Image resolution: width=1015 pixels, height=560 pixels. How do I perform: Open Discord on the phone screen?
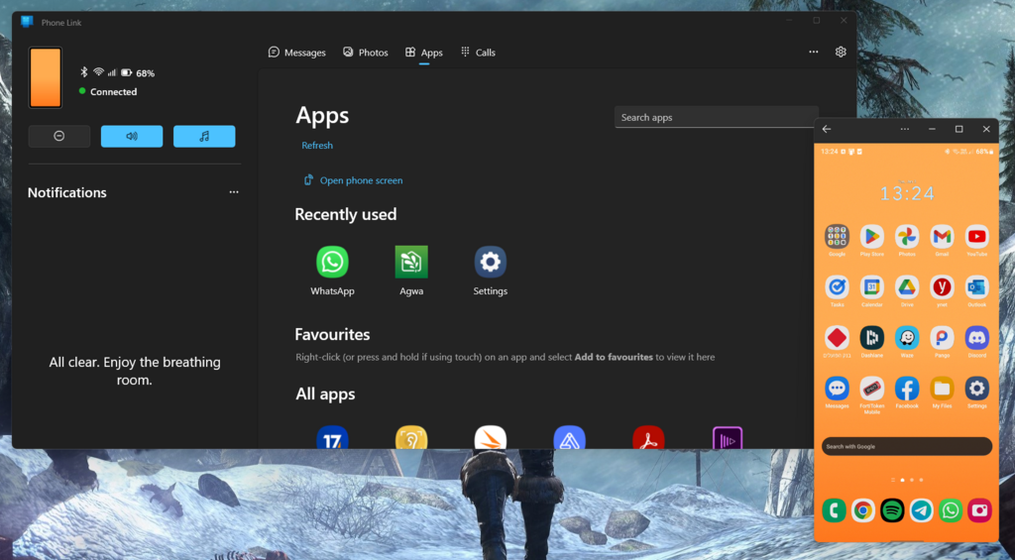click(x=976, y=337)
